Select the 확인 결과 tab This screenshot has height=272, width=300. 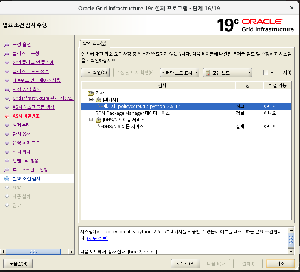[94, 44]
